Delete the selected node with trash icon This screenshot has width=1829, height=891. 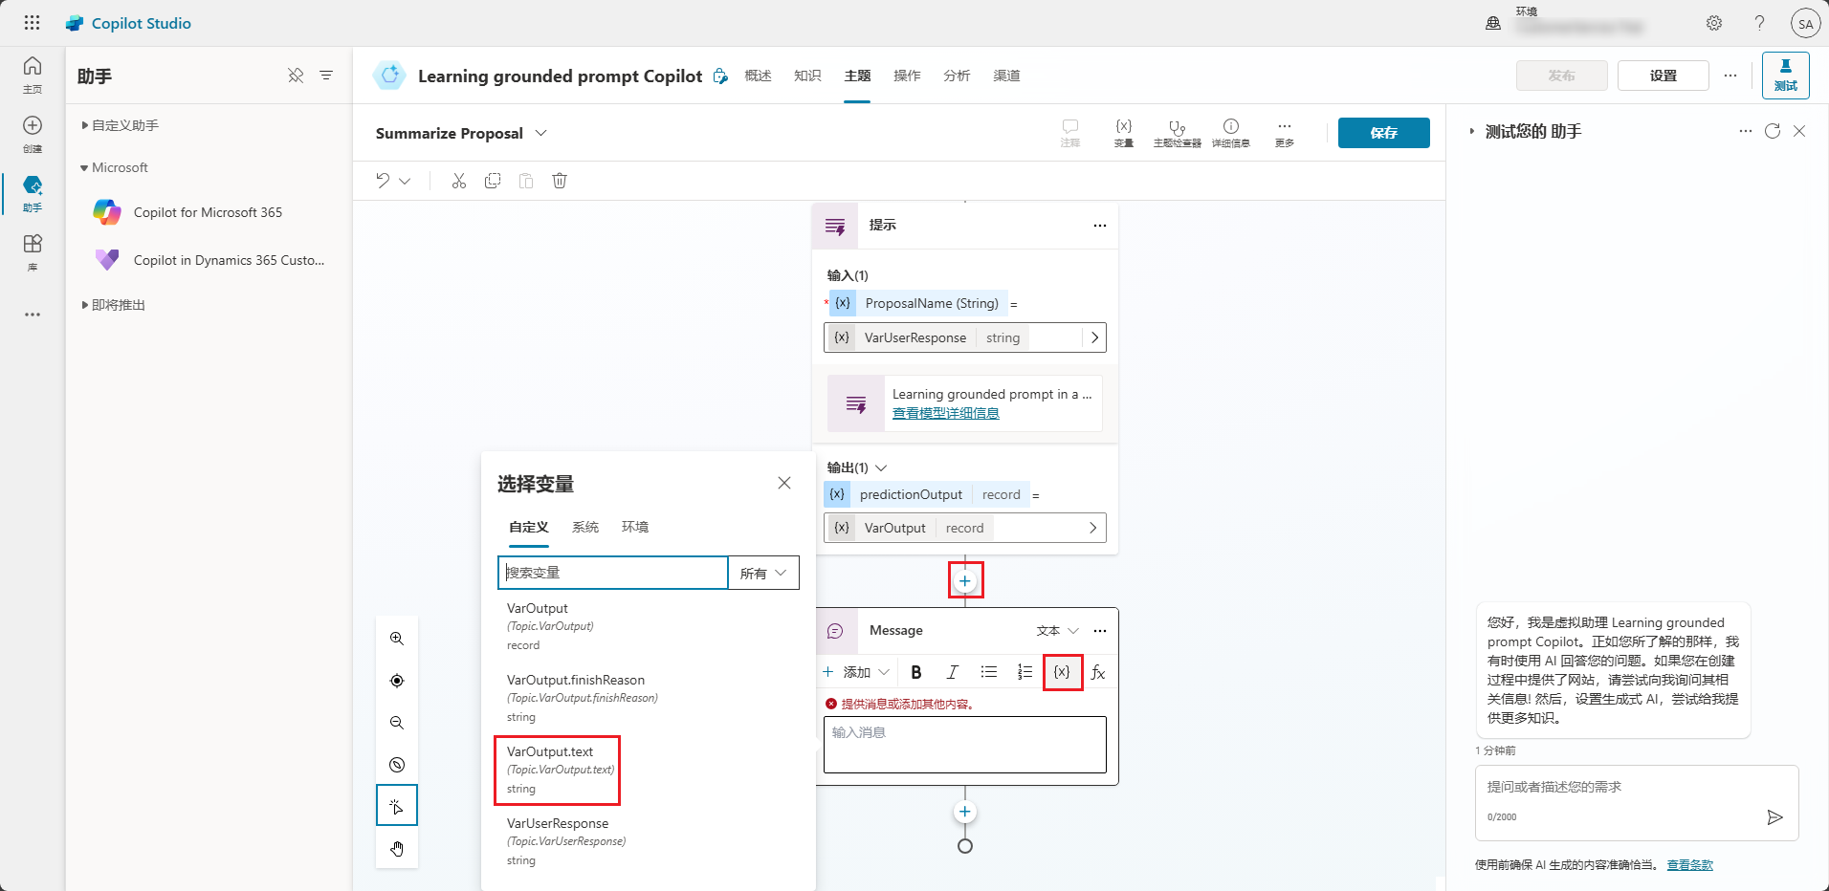click(560, 181)
